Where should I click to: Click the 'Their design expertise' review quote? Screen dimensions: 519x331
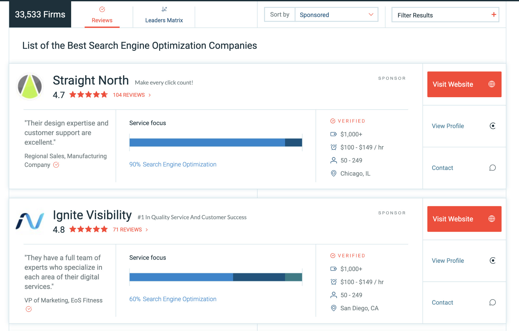click(66, 132)
